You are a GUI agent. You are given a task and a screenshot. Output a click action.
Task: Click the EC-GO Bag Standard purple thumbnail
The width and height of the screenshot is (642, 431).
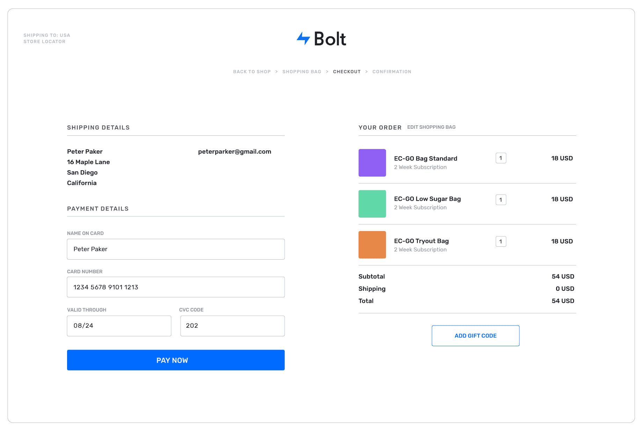click(x=372, y=163)
